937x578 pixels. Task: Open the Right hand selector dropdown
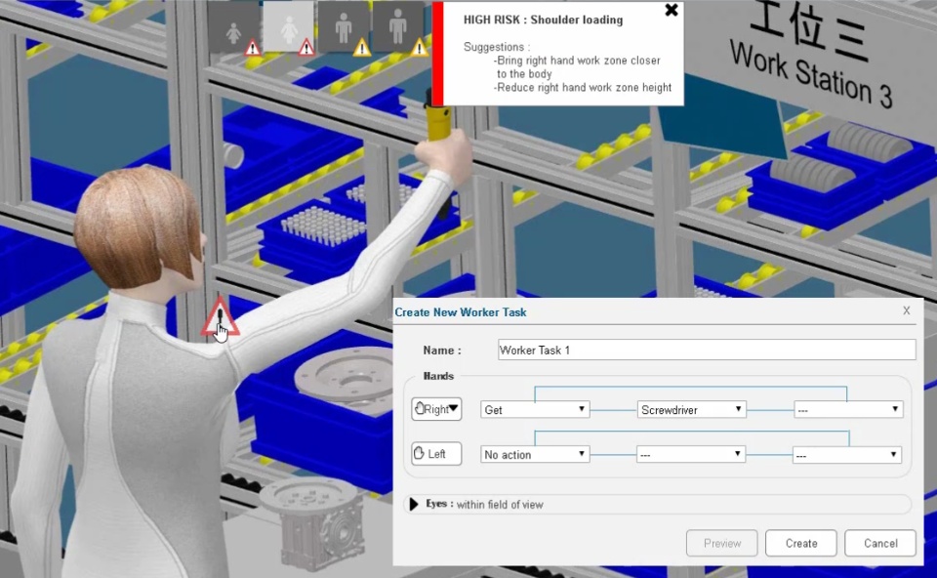436,409
